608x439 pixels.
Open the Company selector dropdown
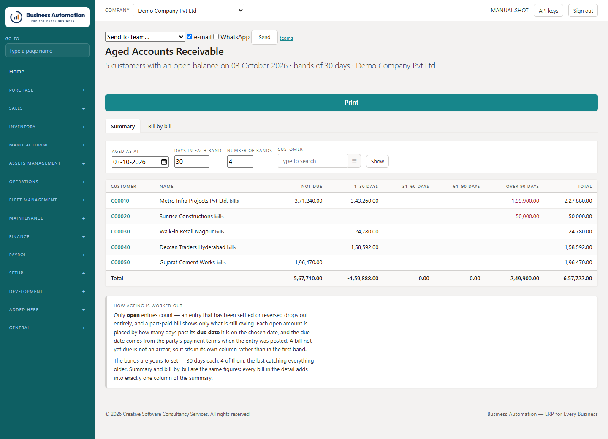click(x=189, y=10)
